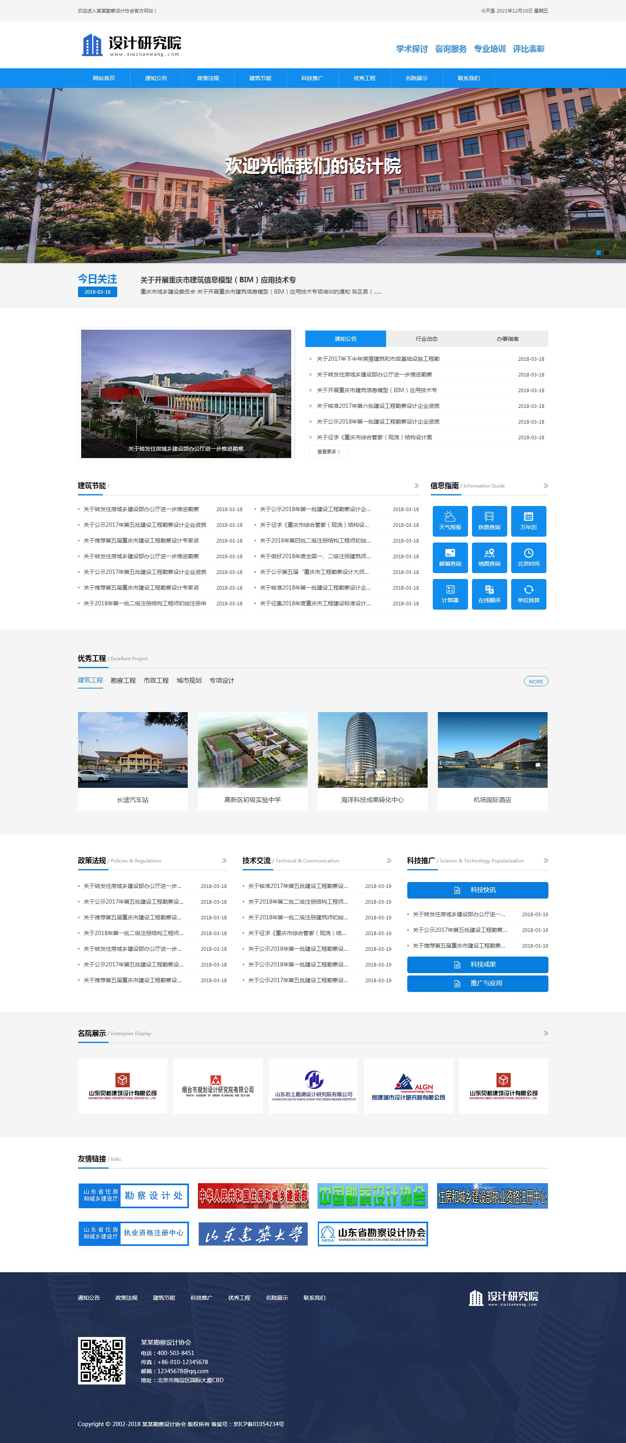Click the 山东岩土勘测设计研究院 logo card
Viewport: 626px width, 1443px height.
[313, 1086]
